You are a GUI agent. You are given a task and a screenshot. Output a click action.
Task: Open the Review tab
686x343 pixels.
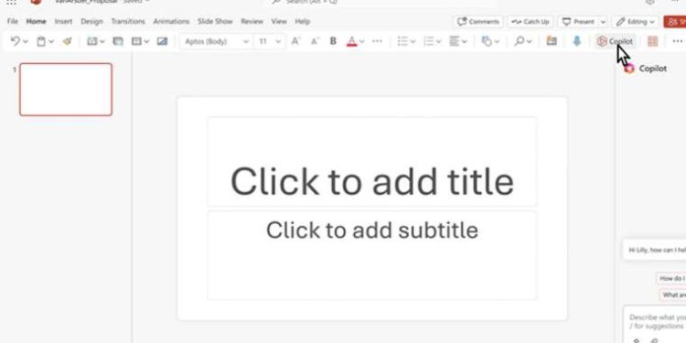pyautogui.click(x=252, y=21)
